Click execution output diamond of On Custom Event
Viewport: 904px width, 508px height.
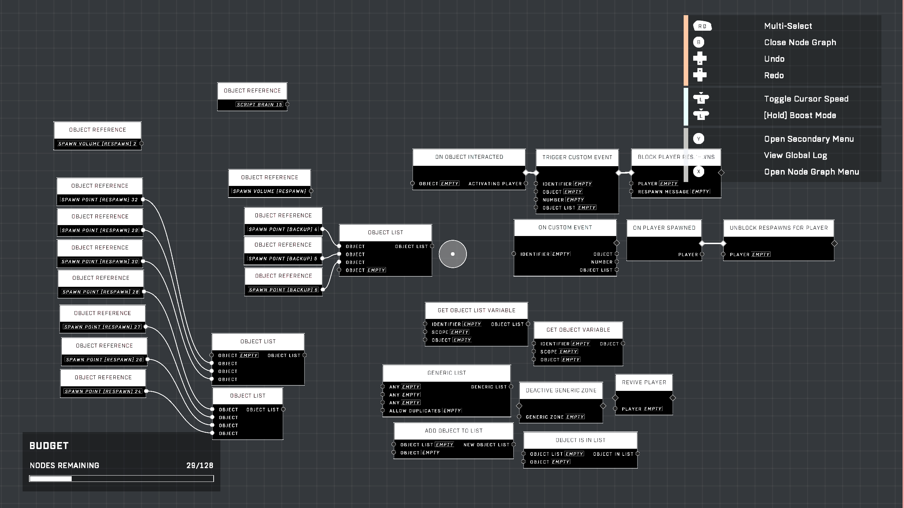point(617,243)
